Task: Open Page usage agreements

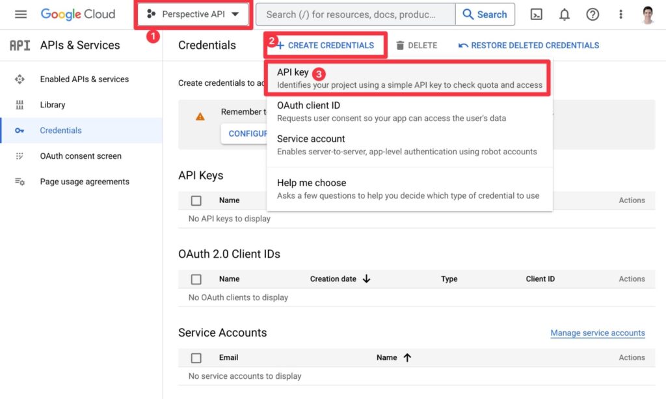Action: 85,182
